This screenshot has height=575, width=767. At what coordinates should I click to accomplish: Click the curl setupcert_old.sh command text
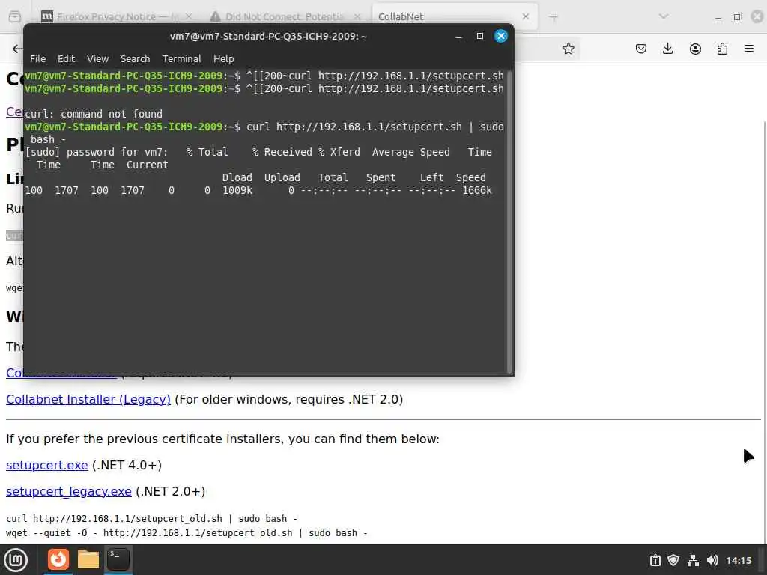point(151,519)
